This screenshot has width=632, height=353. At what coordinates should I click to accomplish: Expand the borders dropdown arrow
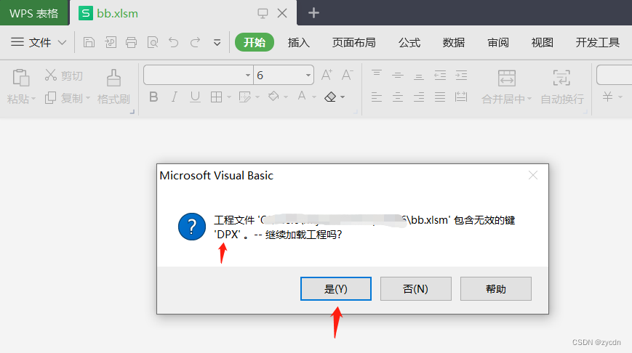[x=229, y=97]
